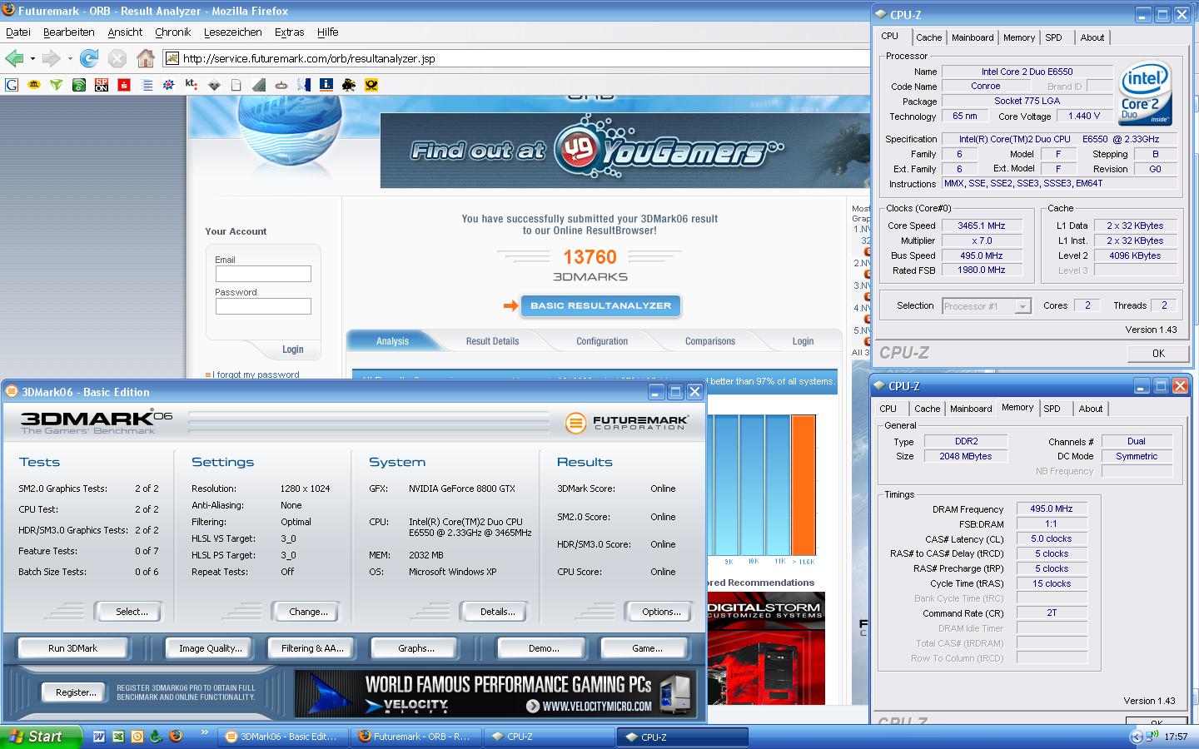This screenshot has height=749, width=1199.
Task: Open Image Quality... in 3DMark06
Action: coord(211,648)
